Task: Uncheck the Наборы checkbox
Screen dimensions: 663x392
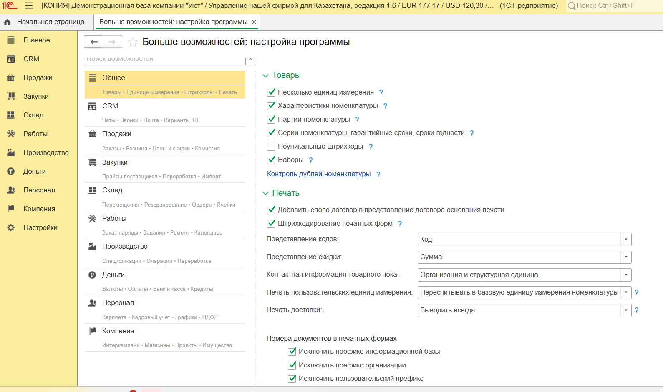Action: (x=271, y=160)
